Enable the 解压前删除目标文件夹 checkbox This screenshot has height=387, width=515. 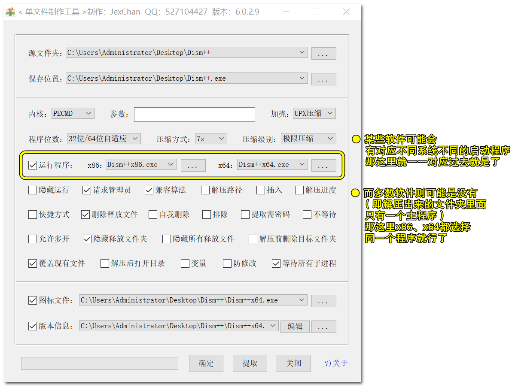[253, 239]
